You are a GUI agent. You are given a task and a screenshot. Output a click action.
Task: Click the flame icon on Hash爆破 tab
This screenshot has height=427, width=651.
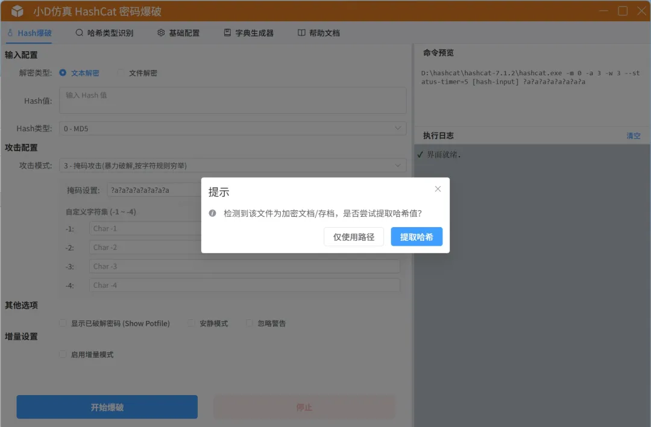10,33
